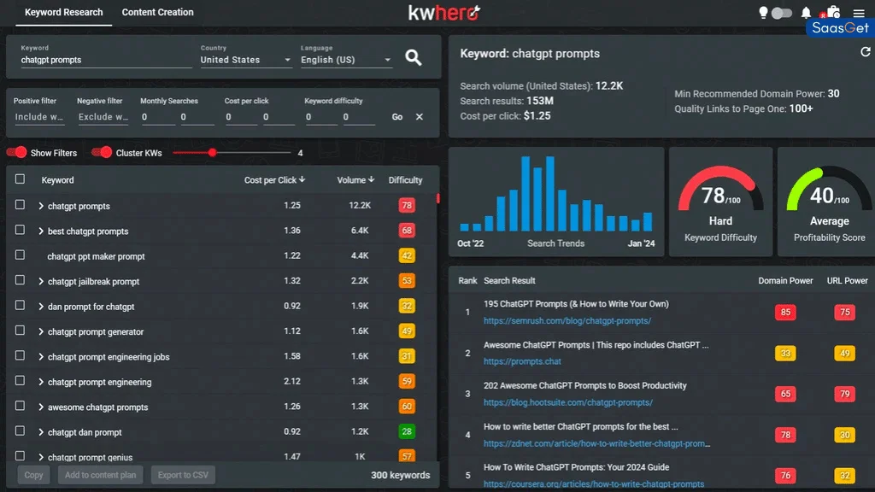Tick the chatgpt ppt maker prompt checkbox

[x=21, y=255]
